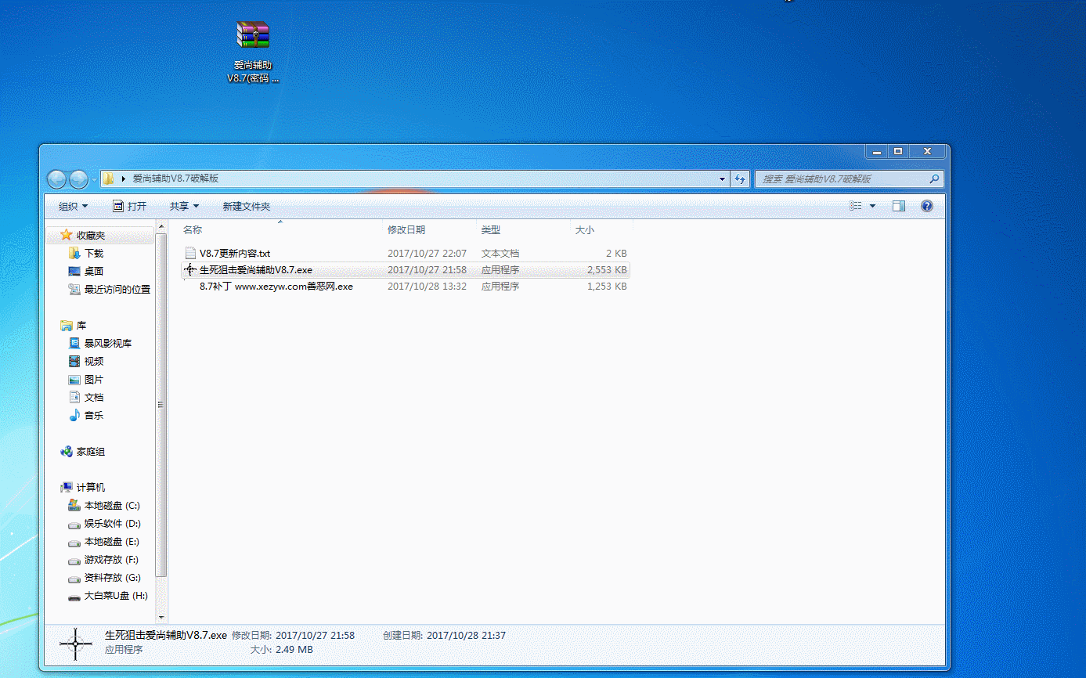The image size is (1086, 678).
Task: Open the view options dropdown arrow
Action: [x=873, y=206]
